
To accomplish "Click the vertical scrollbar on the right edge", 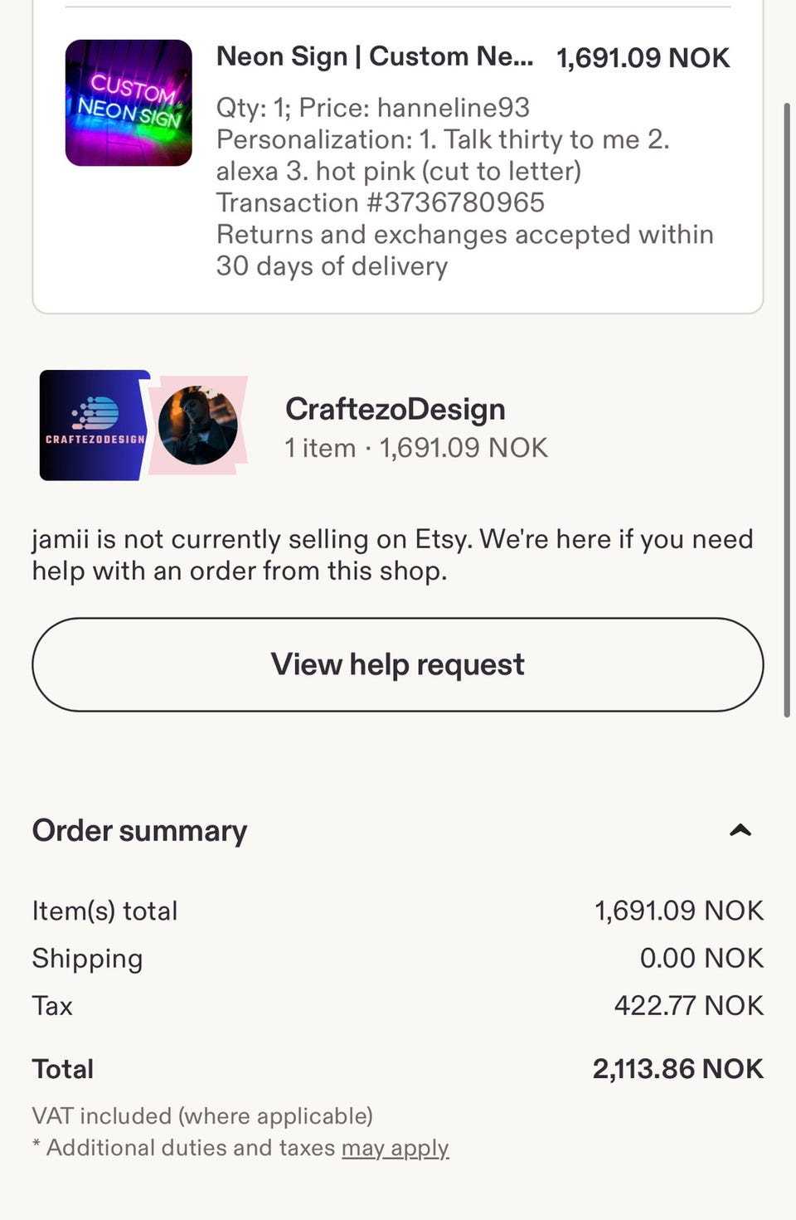I will [787, 411].
